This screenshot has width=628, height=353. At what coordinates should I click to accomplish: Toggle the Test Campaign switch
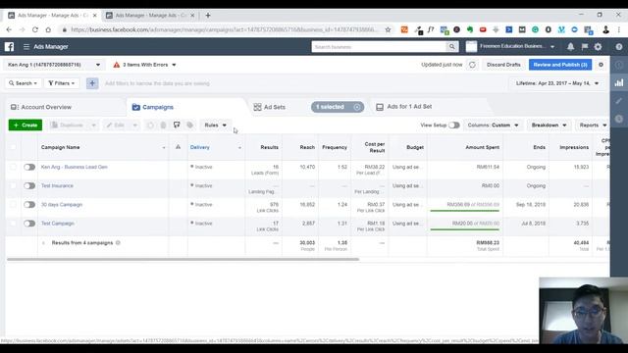[x=29, y=224]
